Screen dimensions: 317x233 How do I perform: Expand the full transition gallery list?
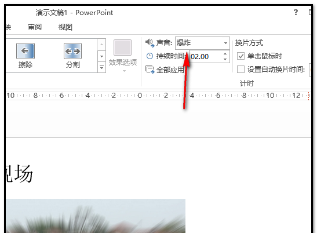point(101,67)
